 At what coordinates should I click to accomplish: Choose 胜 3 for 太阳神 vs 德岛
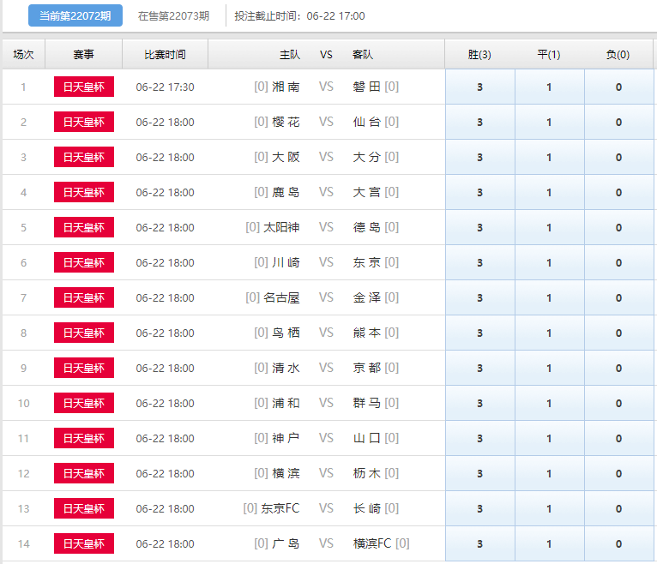click(x=480, y=228)
